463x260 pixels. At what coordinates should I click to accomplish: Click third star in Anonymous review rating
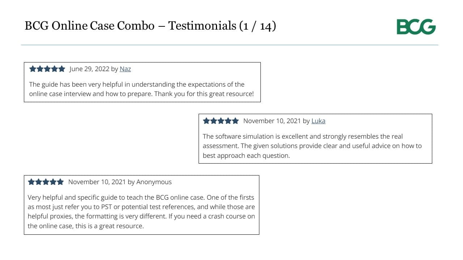46,182
